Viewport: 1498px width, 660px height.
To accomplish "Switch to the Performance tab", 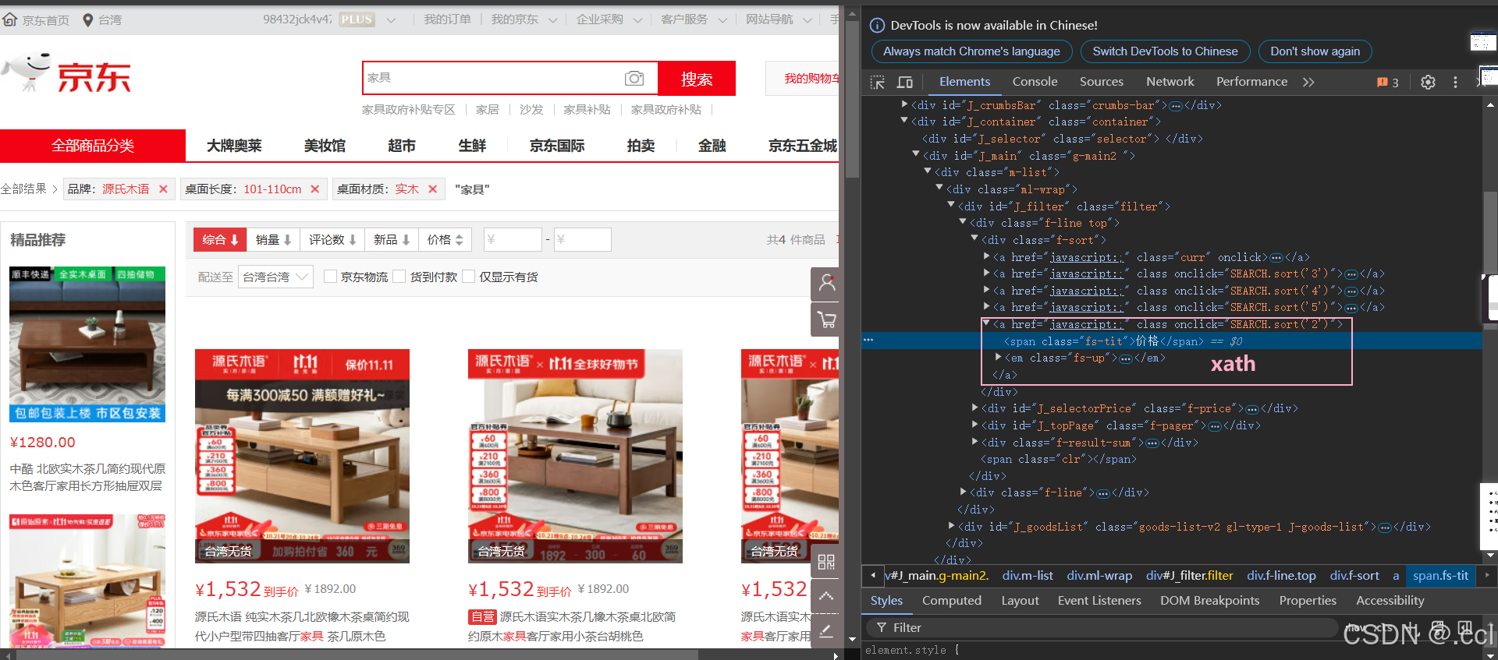I will (x=1251, y=82).
